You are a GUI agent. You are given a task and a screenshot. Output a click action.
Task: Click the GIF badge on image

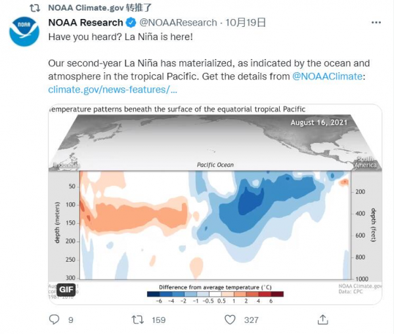tap(66, 289)
